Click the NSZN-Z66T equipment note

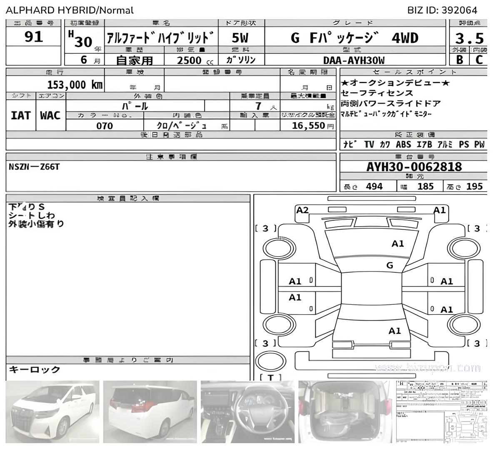click(34, 167)
